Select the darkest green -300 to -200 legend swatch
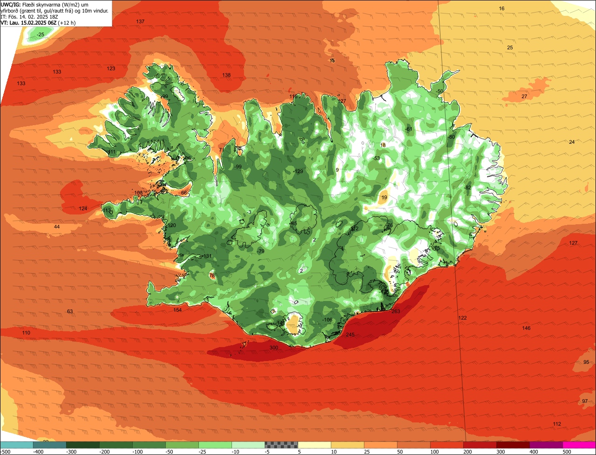Viewport: 596px width, 455px height. (83, 445)
